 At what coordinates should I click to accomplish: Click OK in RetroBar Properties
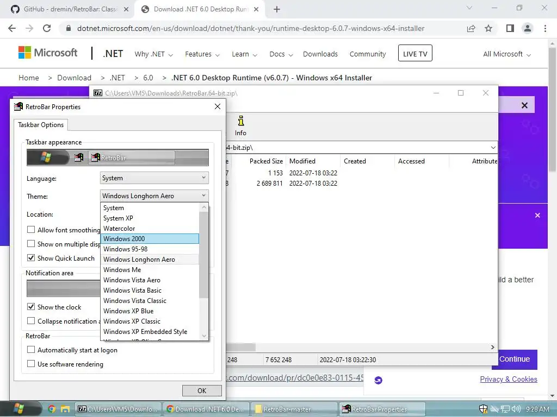pyautogui.click(x=202, y=390)
